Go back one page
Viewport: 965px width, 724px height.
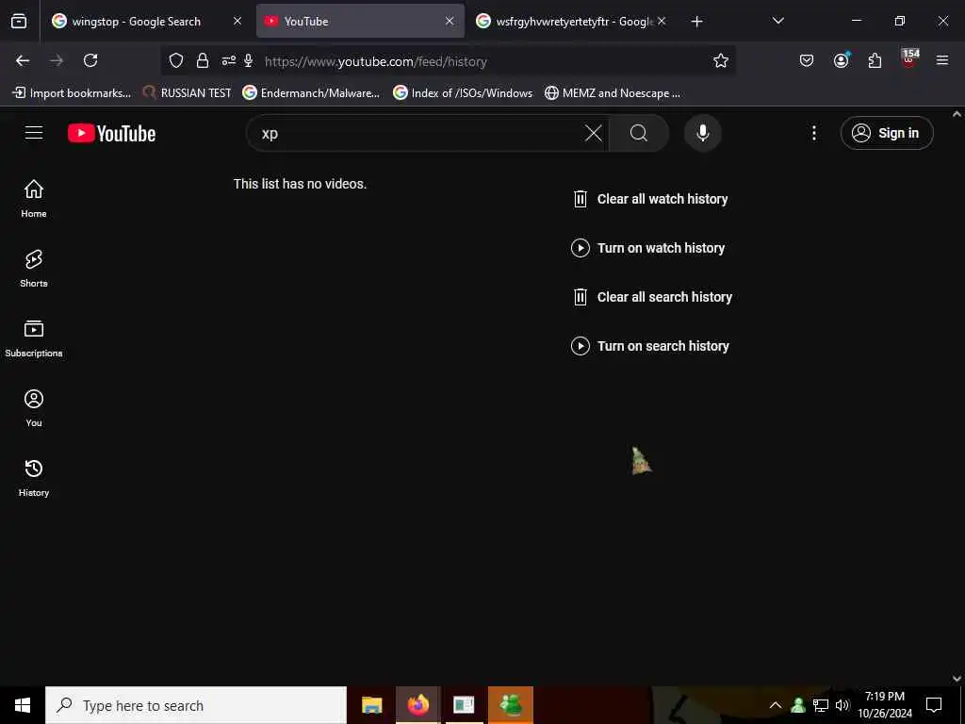[x=23, y=60]
